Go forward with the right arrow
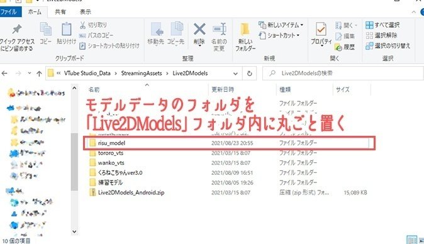This screenshot has height=244, width=424. (18, 73)
